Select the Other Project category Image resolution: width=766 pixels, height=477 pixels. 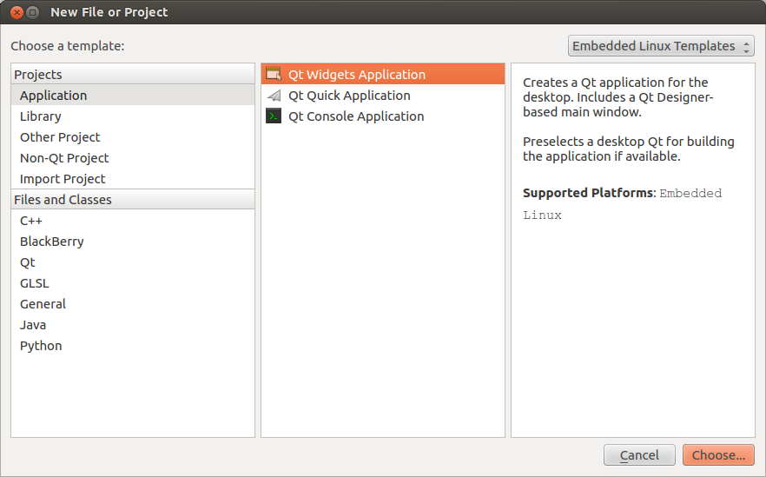(133, 137)
